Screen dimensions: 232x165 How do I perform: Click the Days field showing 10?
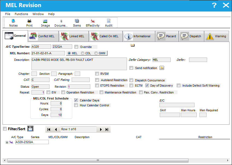tap(56, 115)
